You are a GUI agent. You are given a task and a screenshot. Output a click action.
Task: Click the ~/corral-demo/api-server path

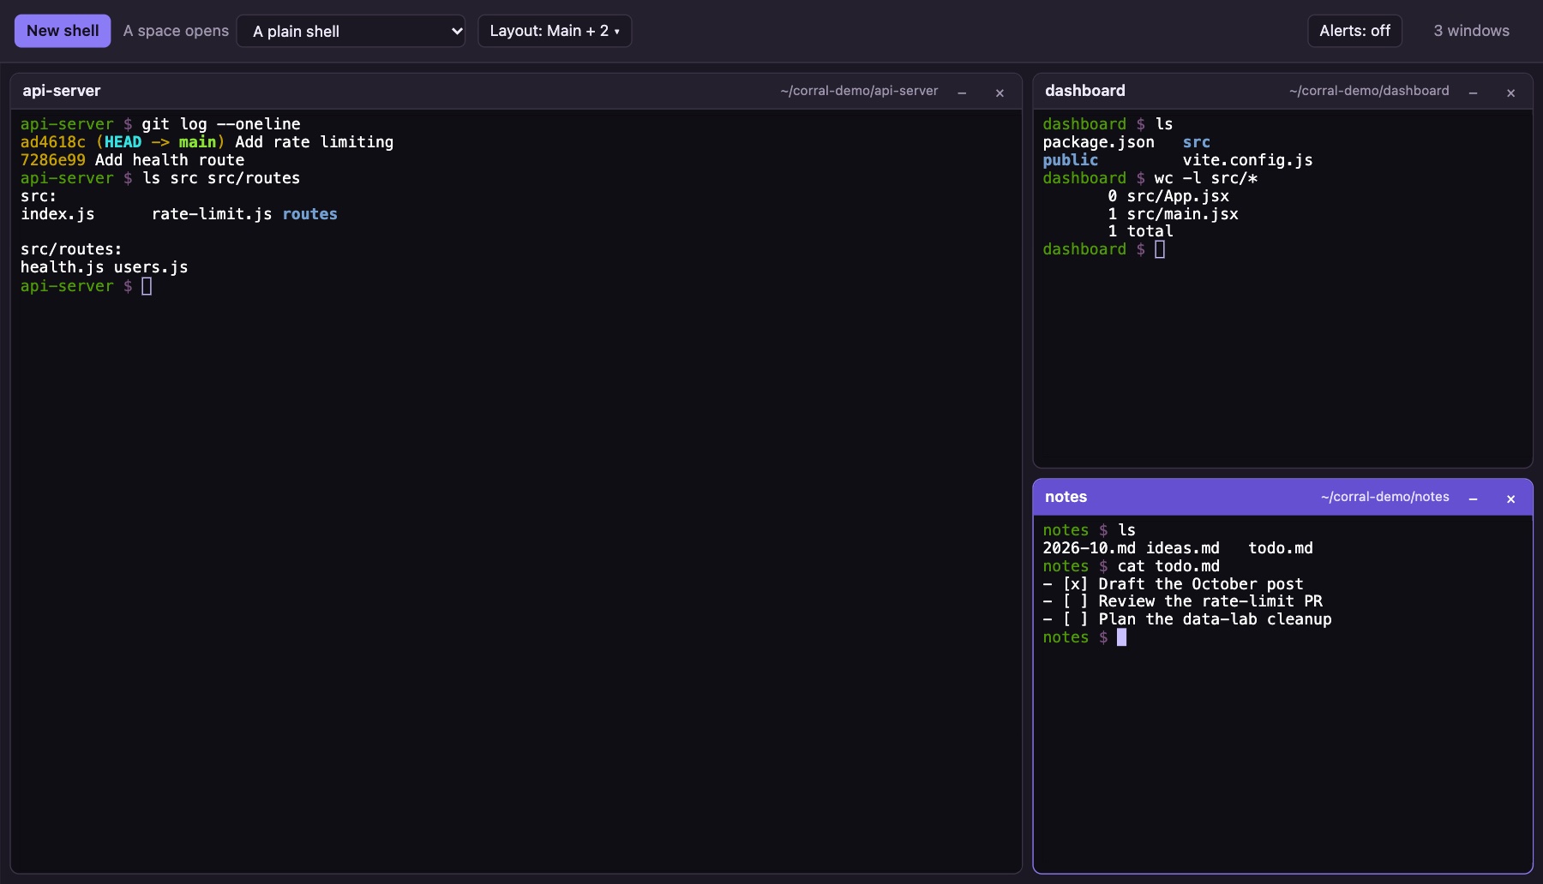coord(859,91)
